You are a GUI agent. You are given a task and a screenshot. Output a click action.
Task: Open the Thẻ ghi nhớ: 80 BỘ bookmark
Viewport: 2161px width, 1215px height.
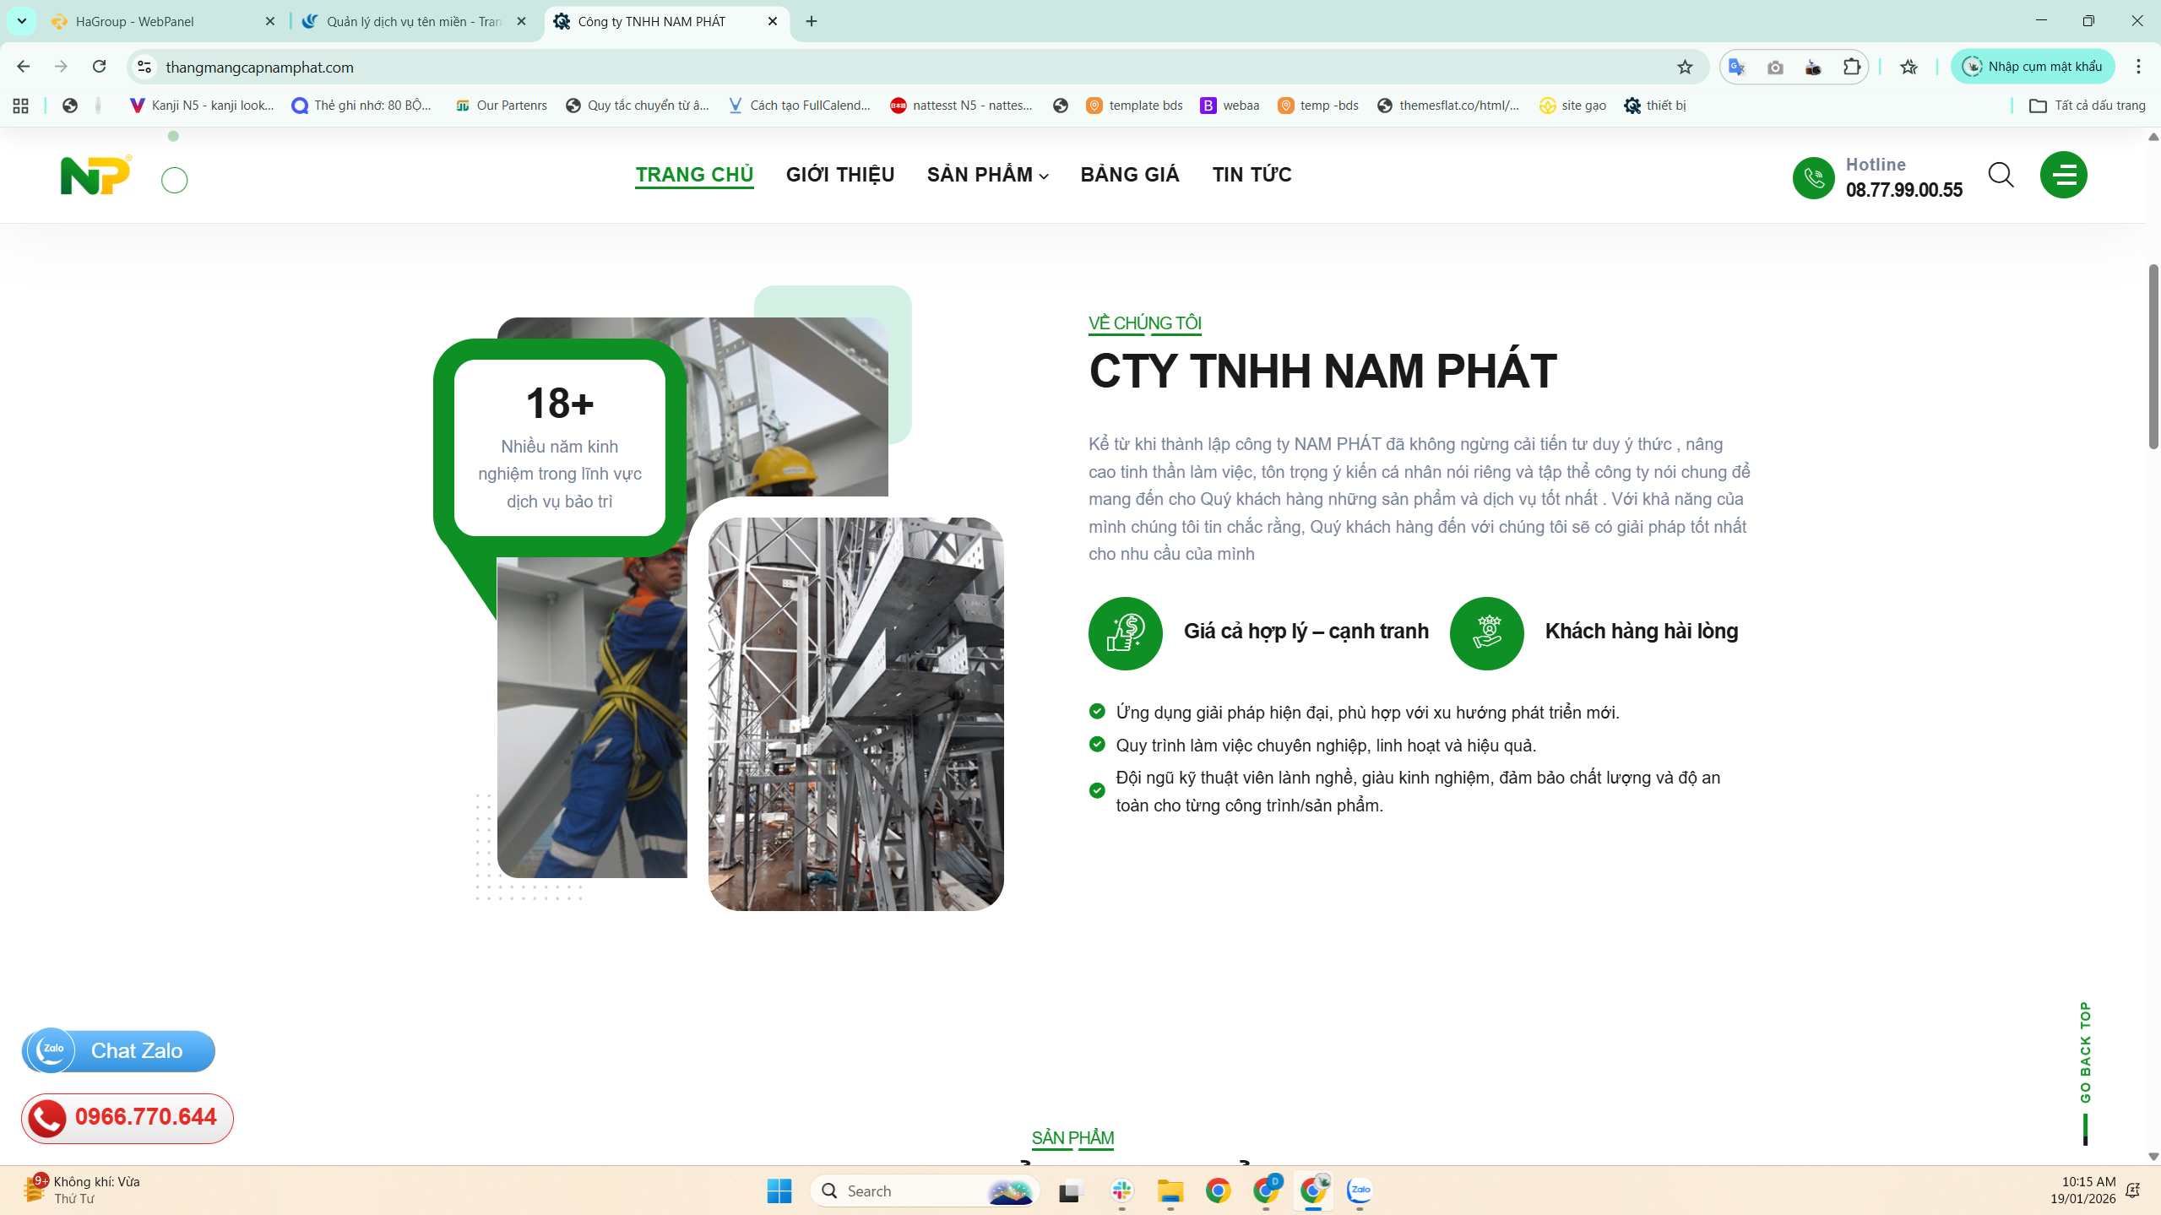click(361, 106)
